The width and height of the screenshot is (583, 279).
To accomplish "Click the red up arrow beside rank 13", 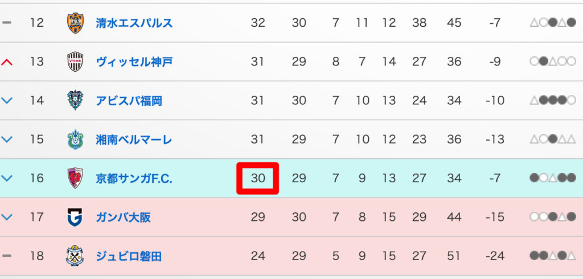I will [x=7, y=61].
